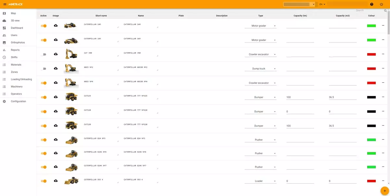Upload image for CAT115 row

pyautogui.click(x=56, y=97)
